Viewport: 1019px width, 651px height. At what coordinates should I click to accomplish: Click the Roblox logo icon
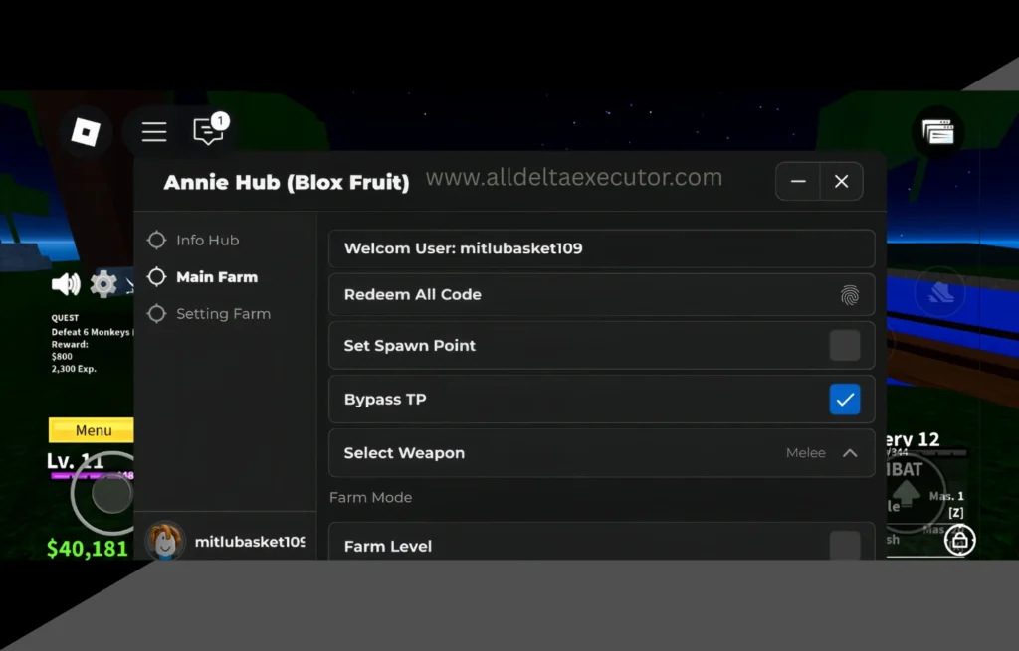point(85,132)
